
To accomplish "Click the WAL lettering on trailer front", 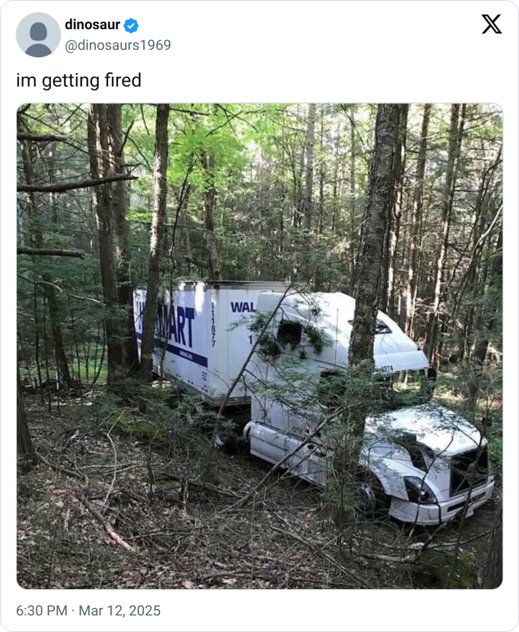I will (x=243, y=307).
